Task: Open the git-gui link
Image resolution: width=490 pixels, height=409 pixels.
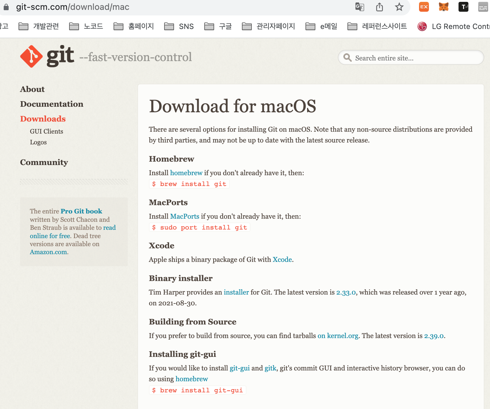Action: (x=240, y=368)
